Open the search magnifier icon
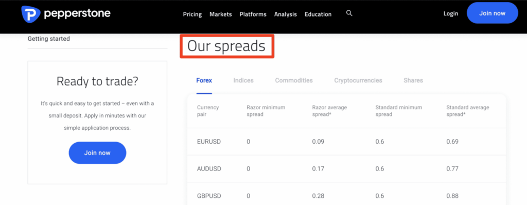This screenshot has height=205, width=527. click(349, 13)
